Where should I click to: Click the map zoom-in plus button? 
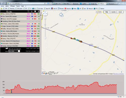(x=45, y=18)
